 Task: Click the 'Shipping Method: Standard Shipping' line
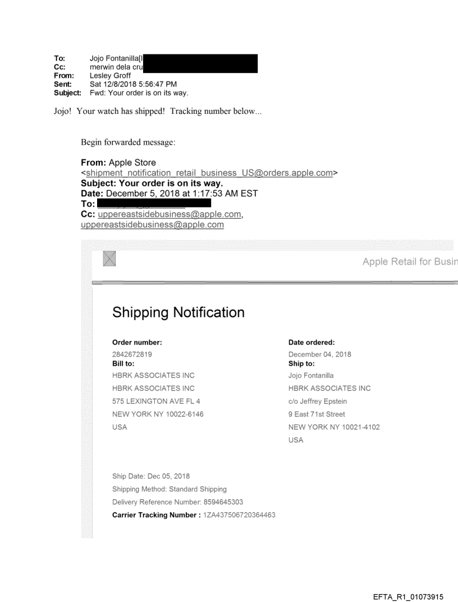pos(170,489)
